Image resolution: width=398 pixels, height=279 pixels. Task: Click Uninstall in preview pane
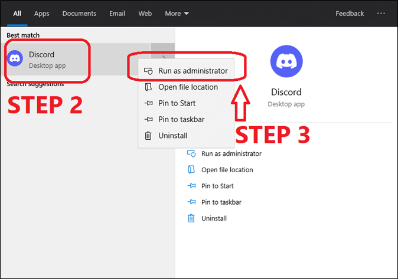214,219
